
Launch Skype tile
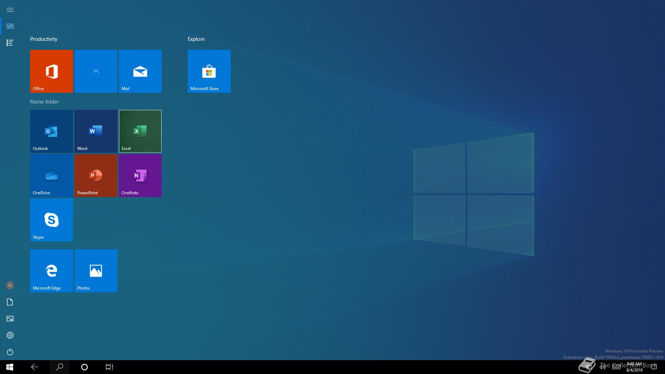51,220
